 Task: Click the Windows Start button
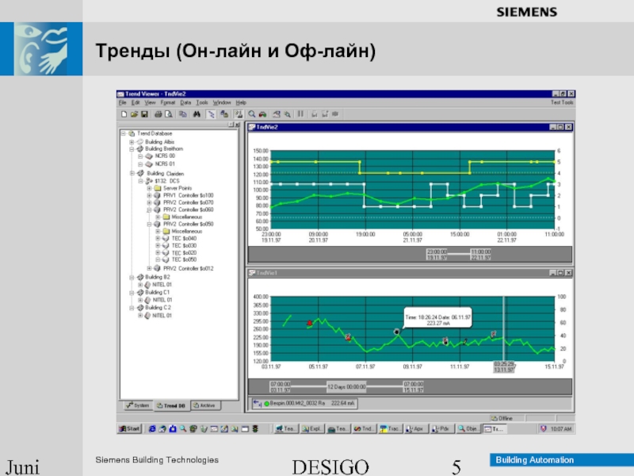[129, 429]
